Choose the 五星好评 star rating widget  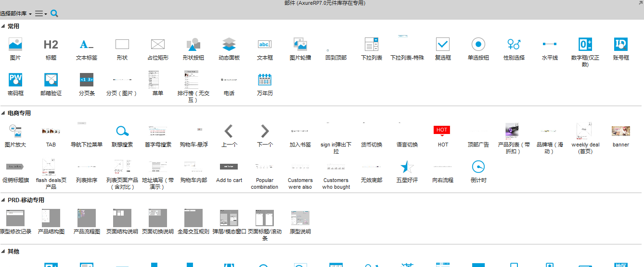point(407,167)
